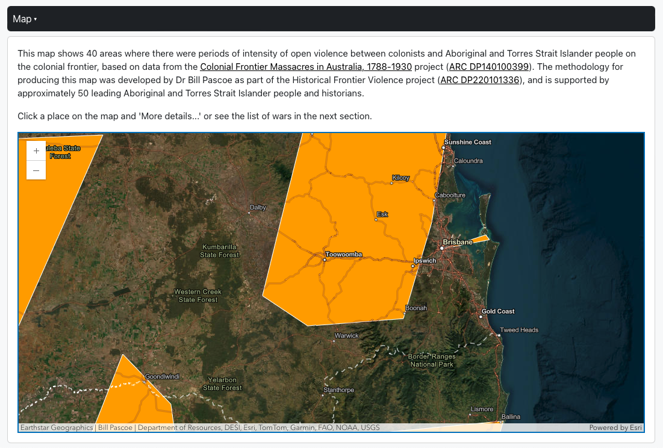The image size is (663, 448).
Task: Select the small orange area beside Brisbane
Action: tap(482, 239)
